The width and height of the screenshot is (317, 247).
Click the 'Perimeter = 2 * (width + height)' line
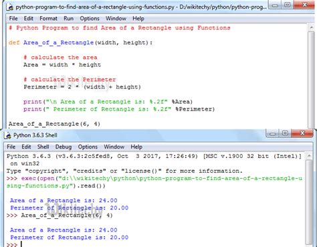tap(82, 87)
